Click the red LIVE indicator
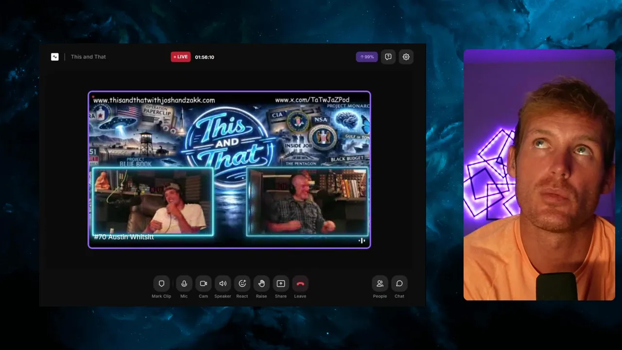 pos(181,57)
